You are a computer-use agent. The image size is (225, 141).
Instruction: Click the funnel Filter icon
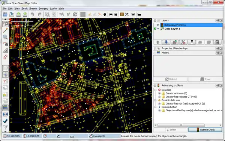coord(6,127)
